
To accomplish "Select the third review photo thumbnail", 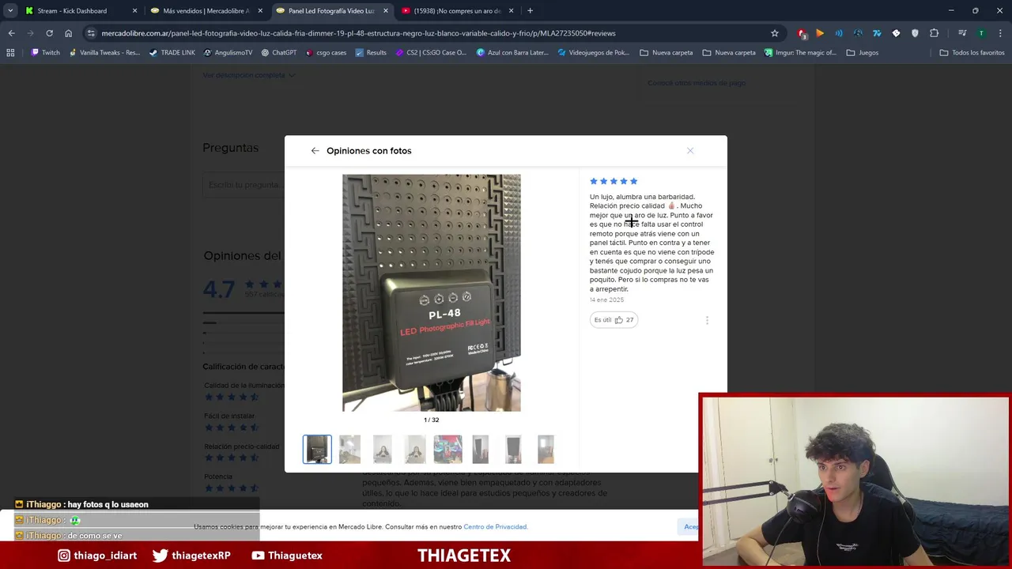I will click(x=383, y=449).
